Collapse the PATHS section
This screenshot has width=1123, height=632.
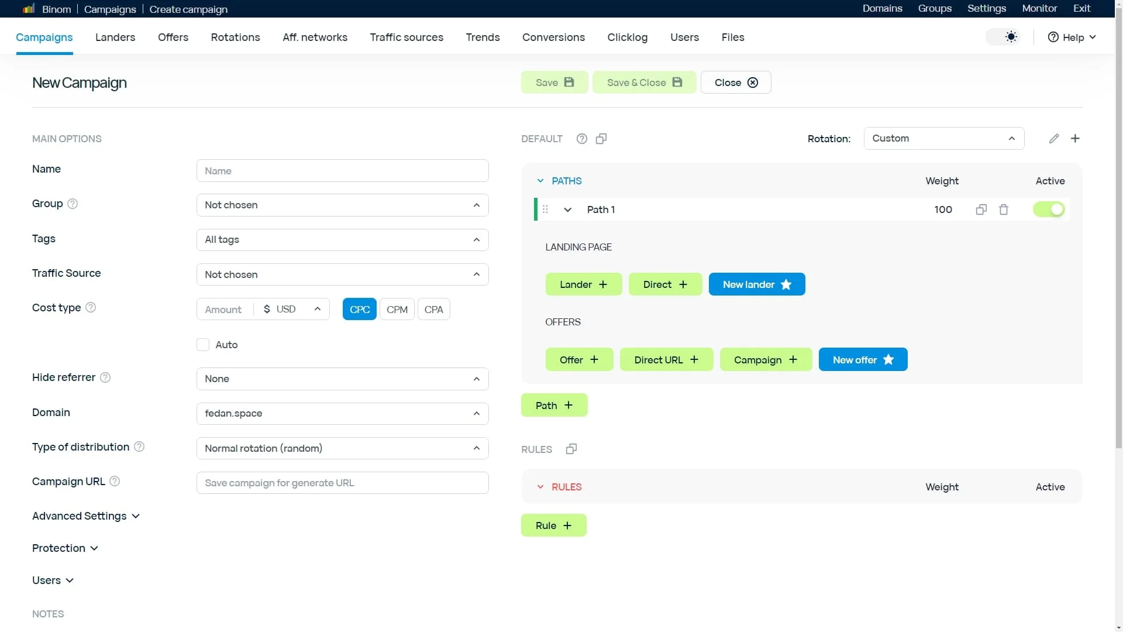[x=540, y=181]
